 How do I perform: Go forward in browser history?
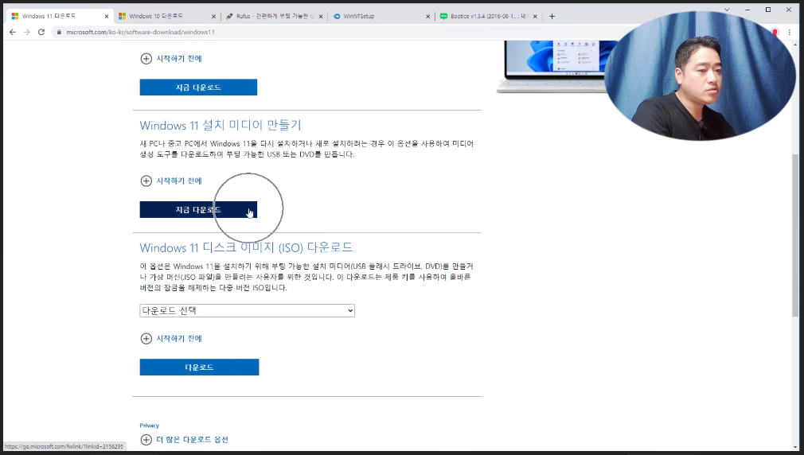tap(26, 32)
